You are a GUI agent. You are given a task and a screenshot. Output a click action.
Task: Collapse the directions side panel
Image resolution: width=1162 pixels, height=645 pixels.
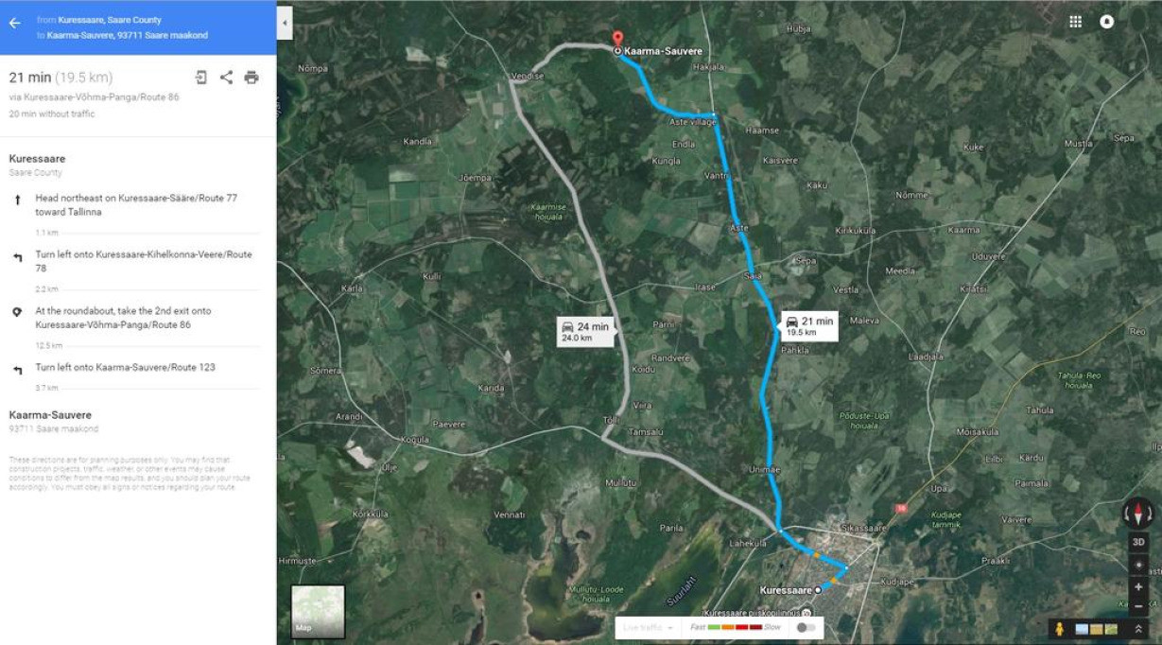click(286, 22)
